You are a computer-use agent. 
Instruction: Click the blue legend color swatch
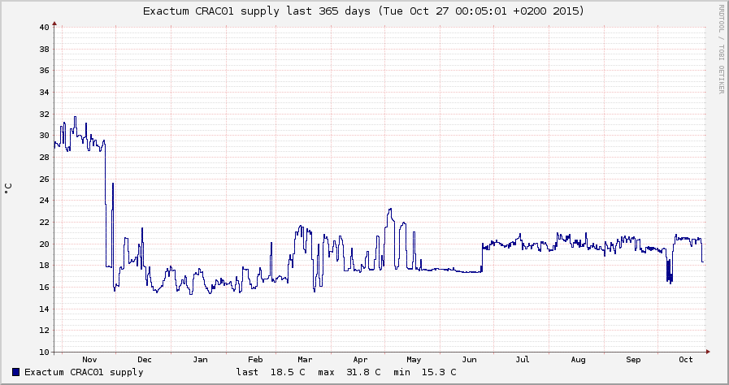tap(16, 372)
